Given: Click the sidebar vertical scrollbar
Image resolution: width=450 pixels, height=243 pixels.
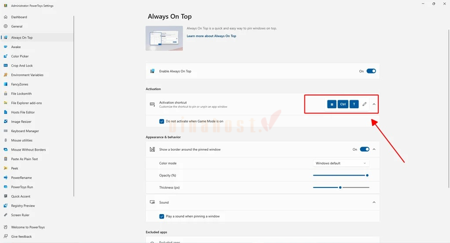Looking at the screenshot, I should tap(74, 106).
